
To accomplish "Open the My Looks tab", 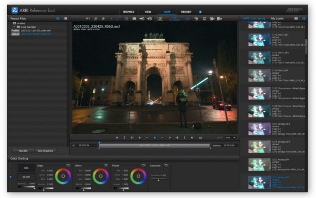I will 277,19.
